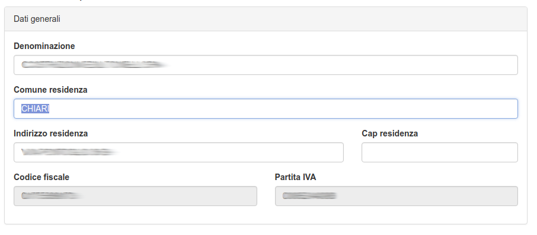Click the Denominazione input field
Viewport: 537px width, 235px height.
(x=266, y=65)
